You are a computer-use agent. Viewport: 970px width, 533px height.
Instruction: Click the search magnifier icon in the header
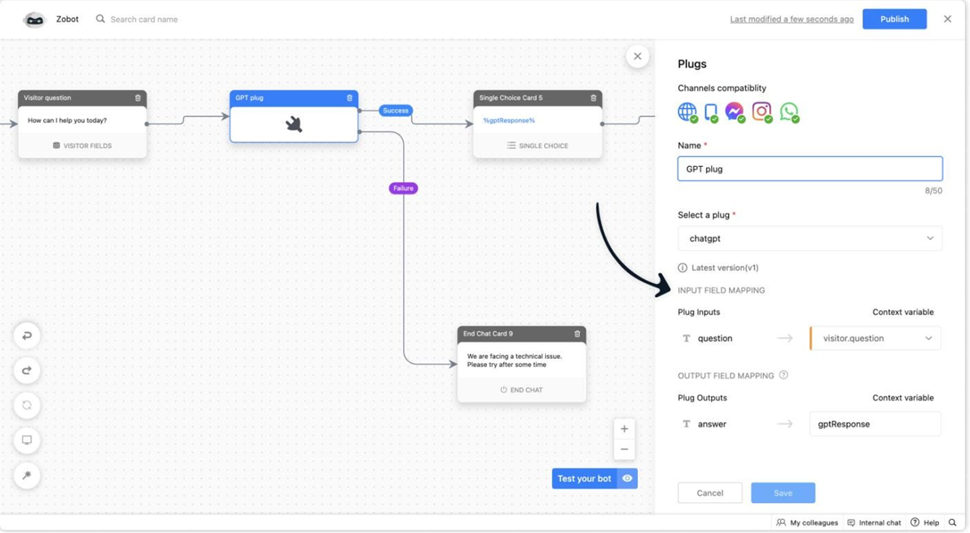point(100,20)
